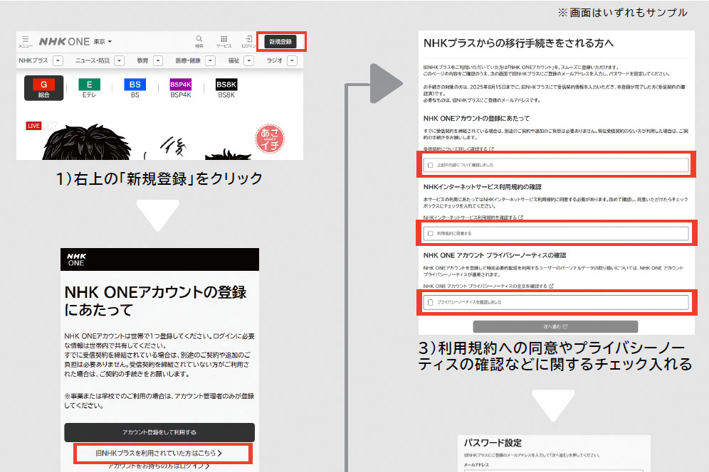Check 上記の内容について確認しました checkbox
Viewport: 709px width, 472px height.
tap(430, 166)
